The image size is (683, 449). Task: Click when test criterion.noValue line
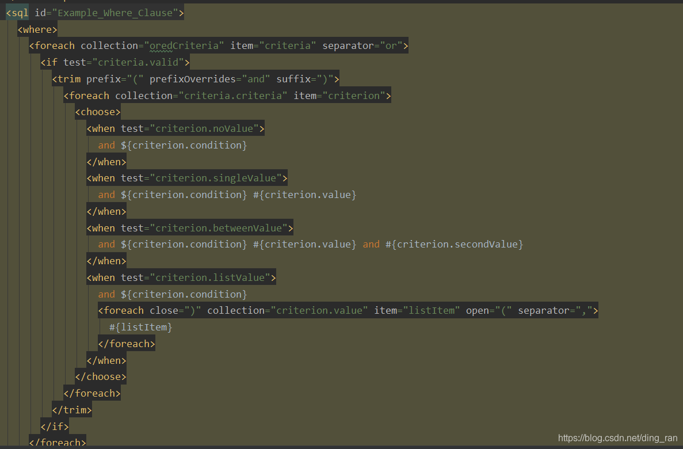point(175,128)
